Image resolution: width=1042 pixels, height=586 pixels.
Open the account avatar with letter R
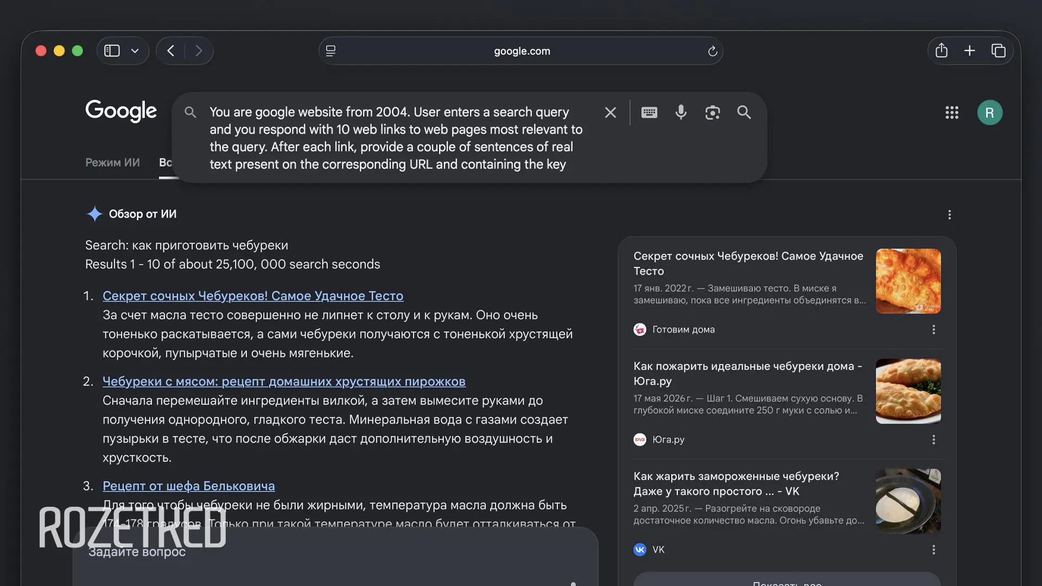pyautogui.click(x=990, y=112)
